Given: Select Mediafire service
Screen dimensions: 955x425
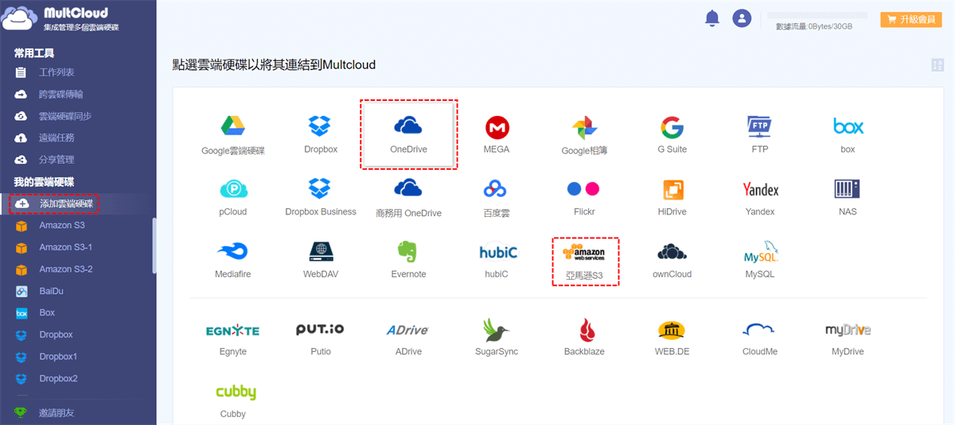Looking at the screenshot, I should coord(233,251).
